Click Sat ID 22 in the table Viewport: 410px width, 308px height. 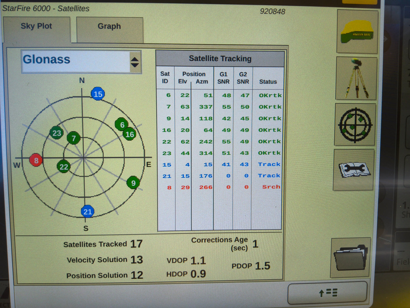click(167, 141)
